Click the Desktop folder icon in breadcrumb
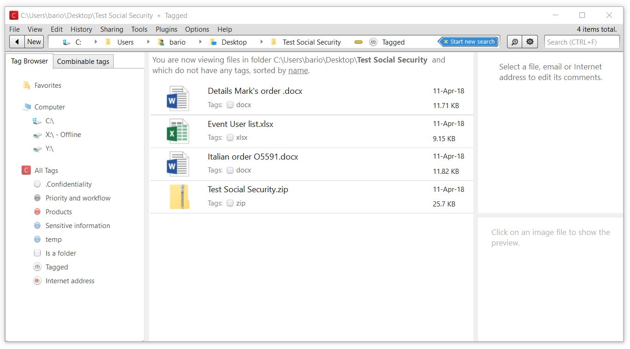630x349 pixels. click(213, 42)
